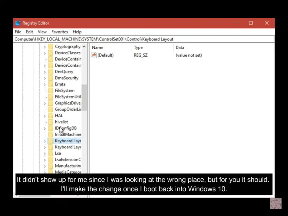288x216 pixels.
Task: Open the File menu
Action: (x=18, y=32)
